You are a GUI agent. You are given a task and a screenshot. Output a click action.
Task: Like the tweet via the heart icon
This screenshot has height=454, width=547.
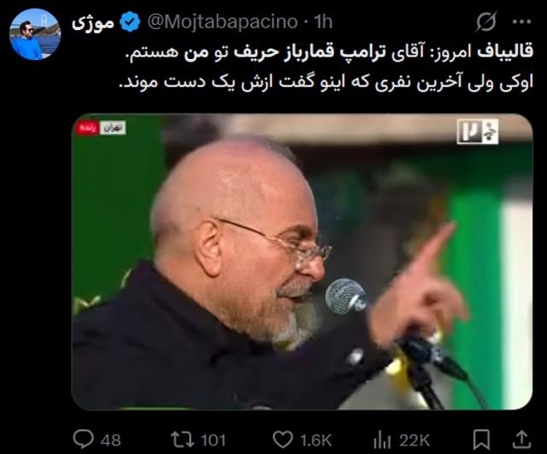pyautogui.click(x=283, y=439)
